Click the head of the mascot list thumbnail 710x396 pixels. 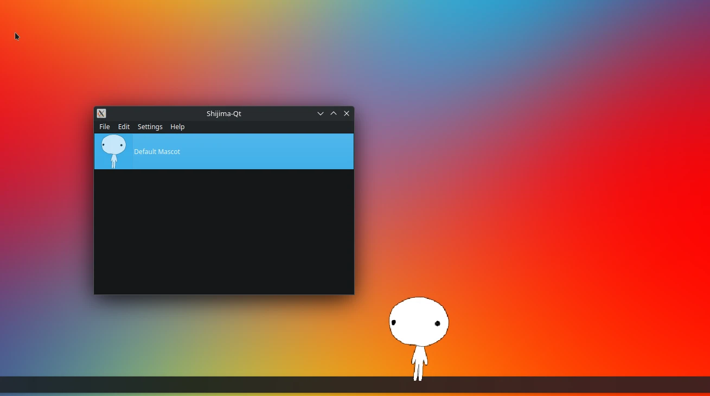tap(114, 145)
